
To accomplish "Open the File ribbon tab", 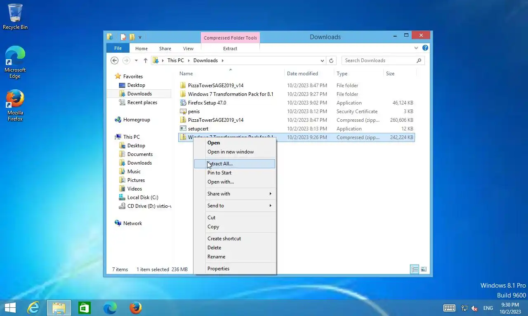I will point(118,48).
